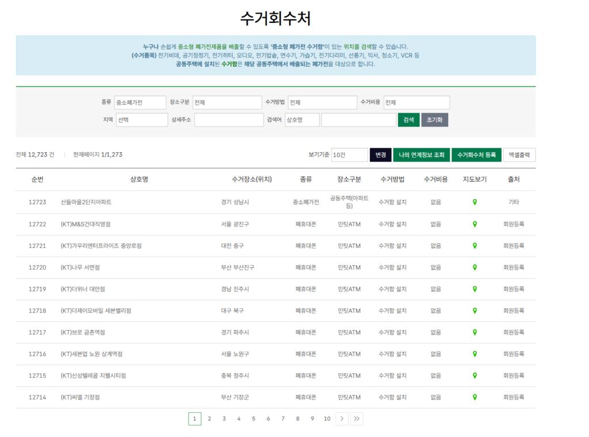
Task: Open the 보기기준 10건 dropdown
Action: 349,155
